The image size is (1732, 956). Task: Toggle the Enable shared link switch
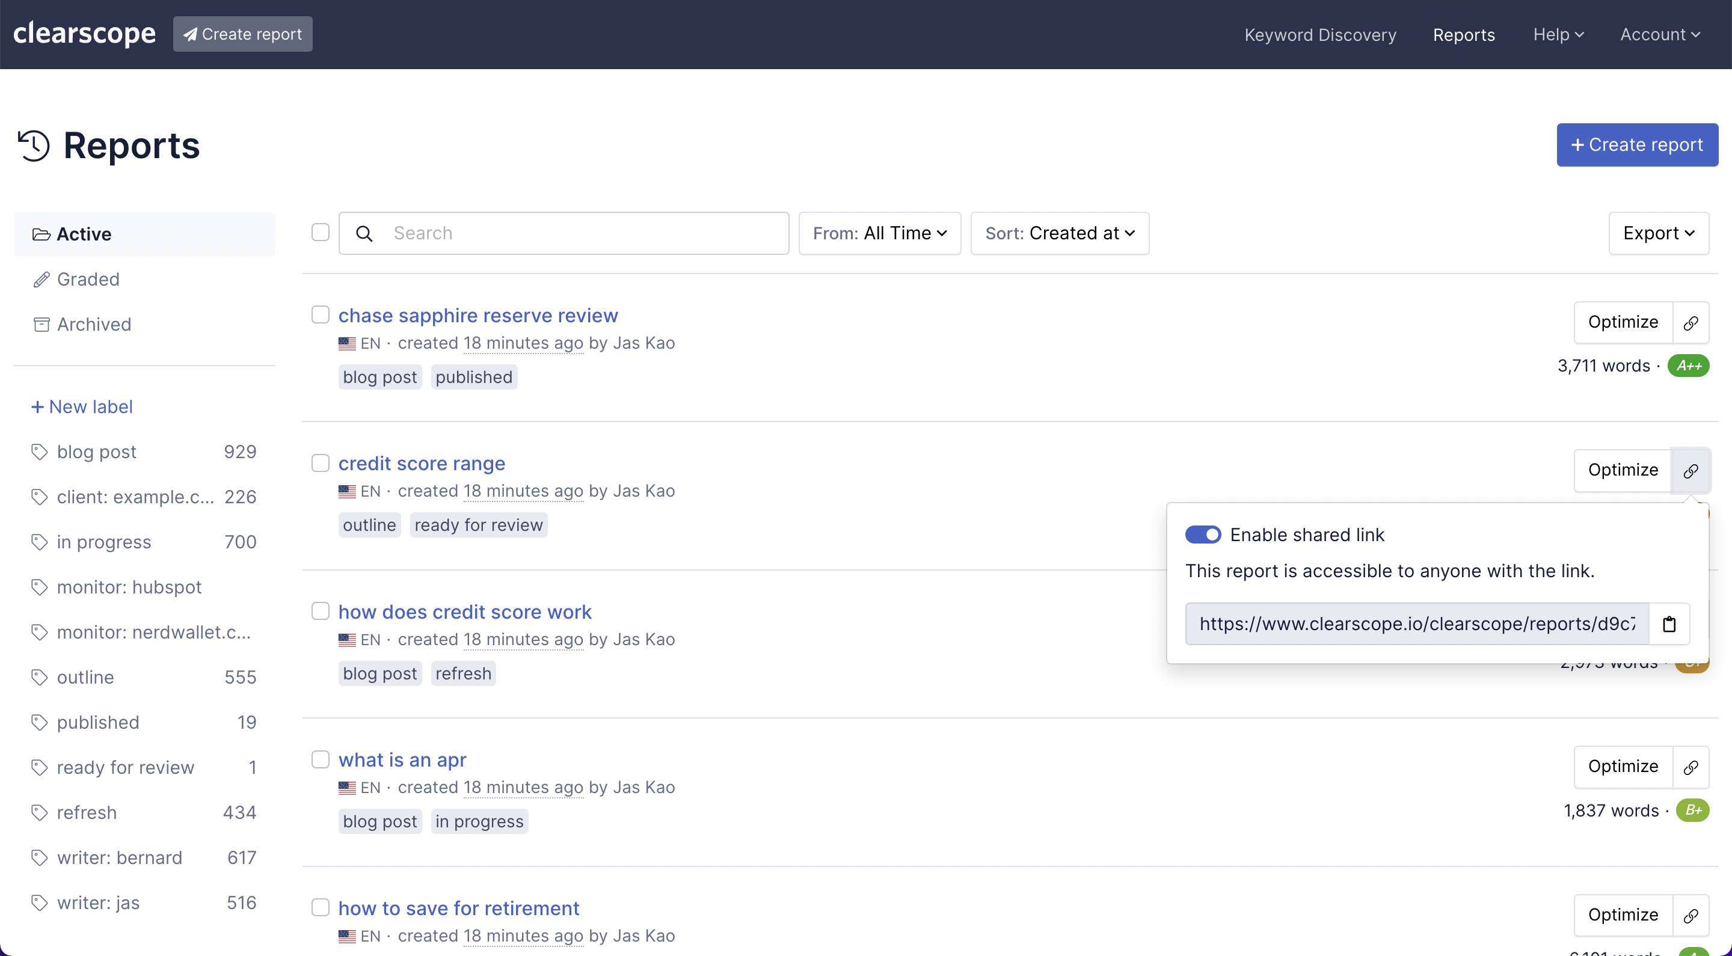pos(1201,535)
